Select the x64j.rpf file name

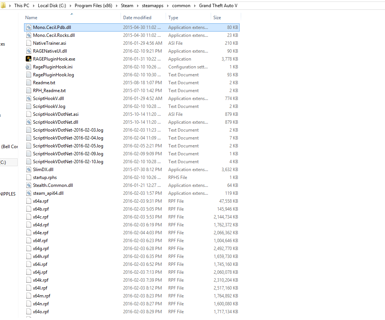(40, 272)
